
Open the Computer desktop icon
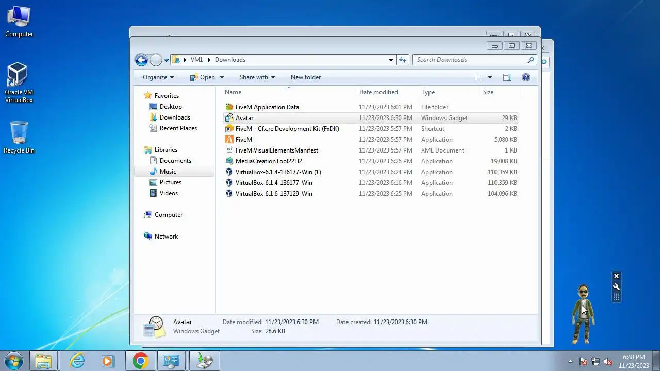pyautogui.click(x=19, y=22)
